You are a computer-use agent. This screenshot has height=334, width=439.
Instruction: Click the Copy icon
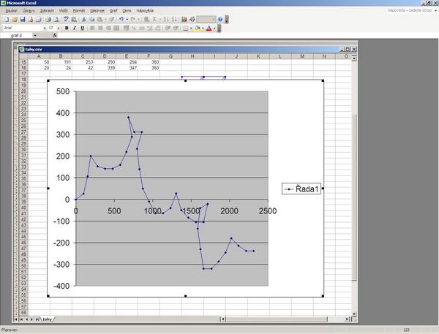[92, 19]
